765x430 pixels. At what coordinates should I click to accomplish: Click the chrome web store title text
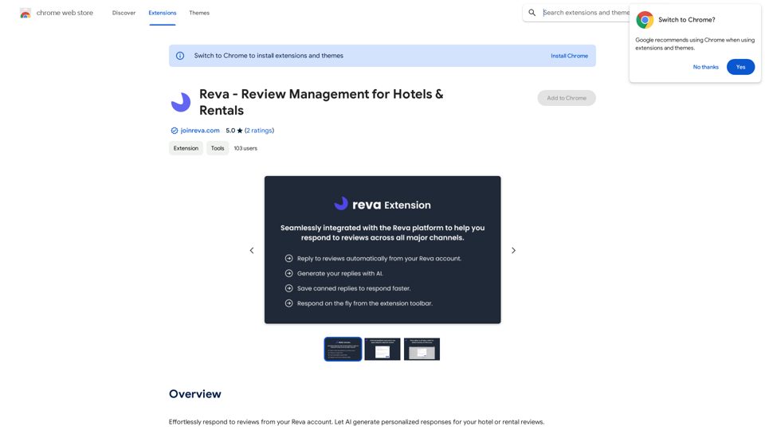pos(65,13)
